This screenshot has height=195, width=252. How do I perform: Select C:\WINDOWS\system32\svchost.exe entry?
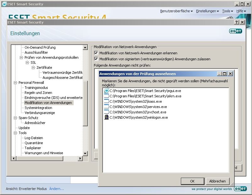tap(138, 112)
